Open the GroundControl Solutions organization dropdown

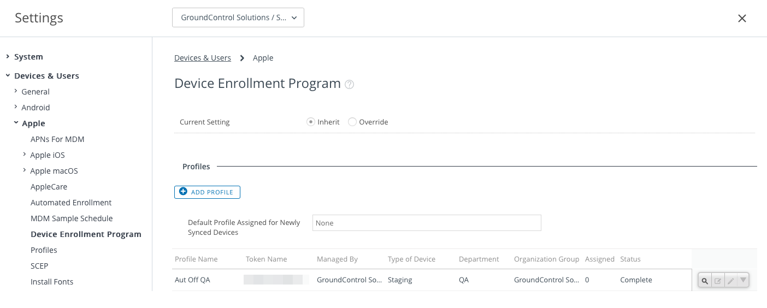click(238, 17)
